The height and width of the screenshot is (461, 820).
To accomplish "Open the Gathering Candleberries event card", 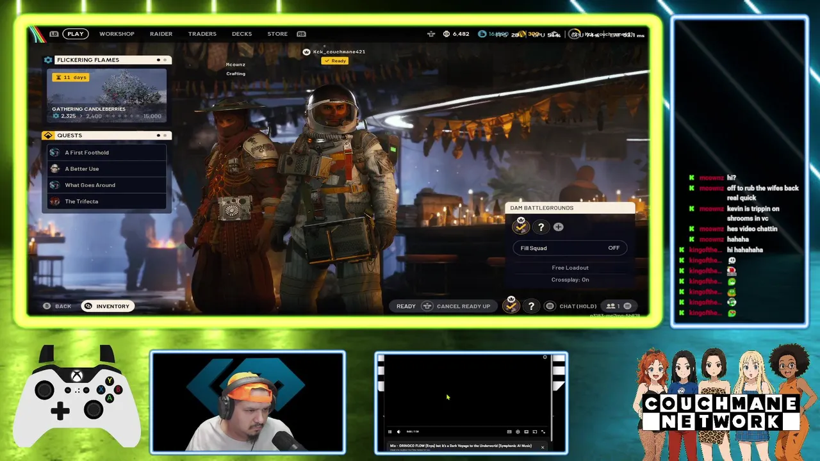I will click(x=106, y=95).
